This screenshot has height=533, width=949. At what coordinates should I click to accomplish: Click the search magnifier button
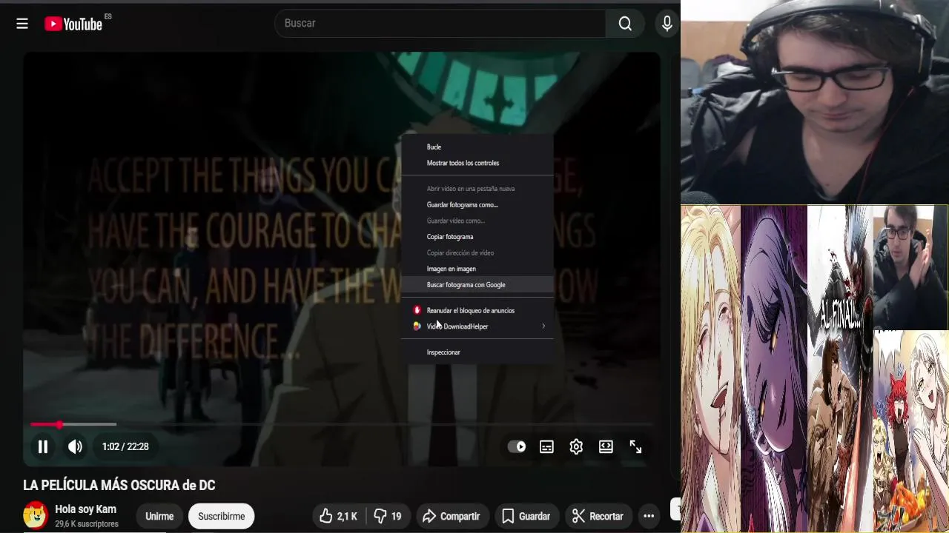pyautogui.click(x=625, y=24)
